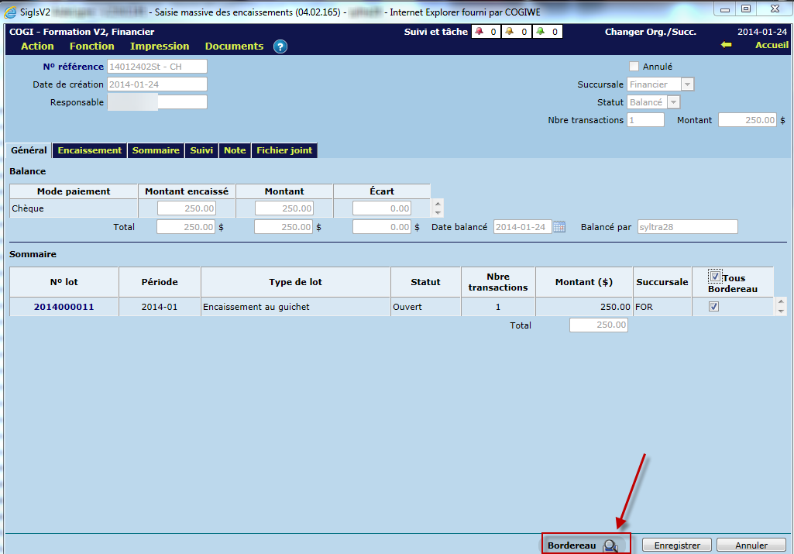This screenshot has width=794, height=554.
Task: Open the Statut dropdown
Action: [x=673, y=102]
